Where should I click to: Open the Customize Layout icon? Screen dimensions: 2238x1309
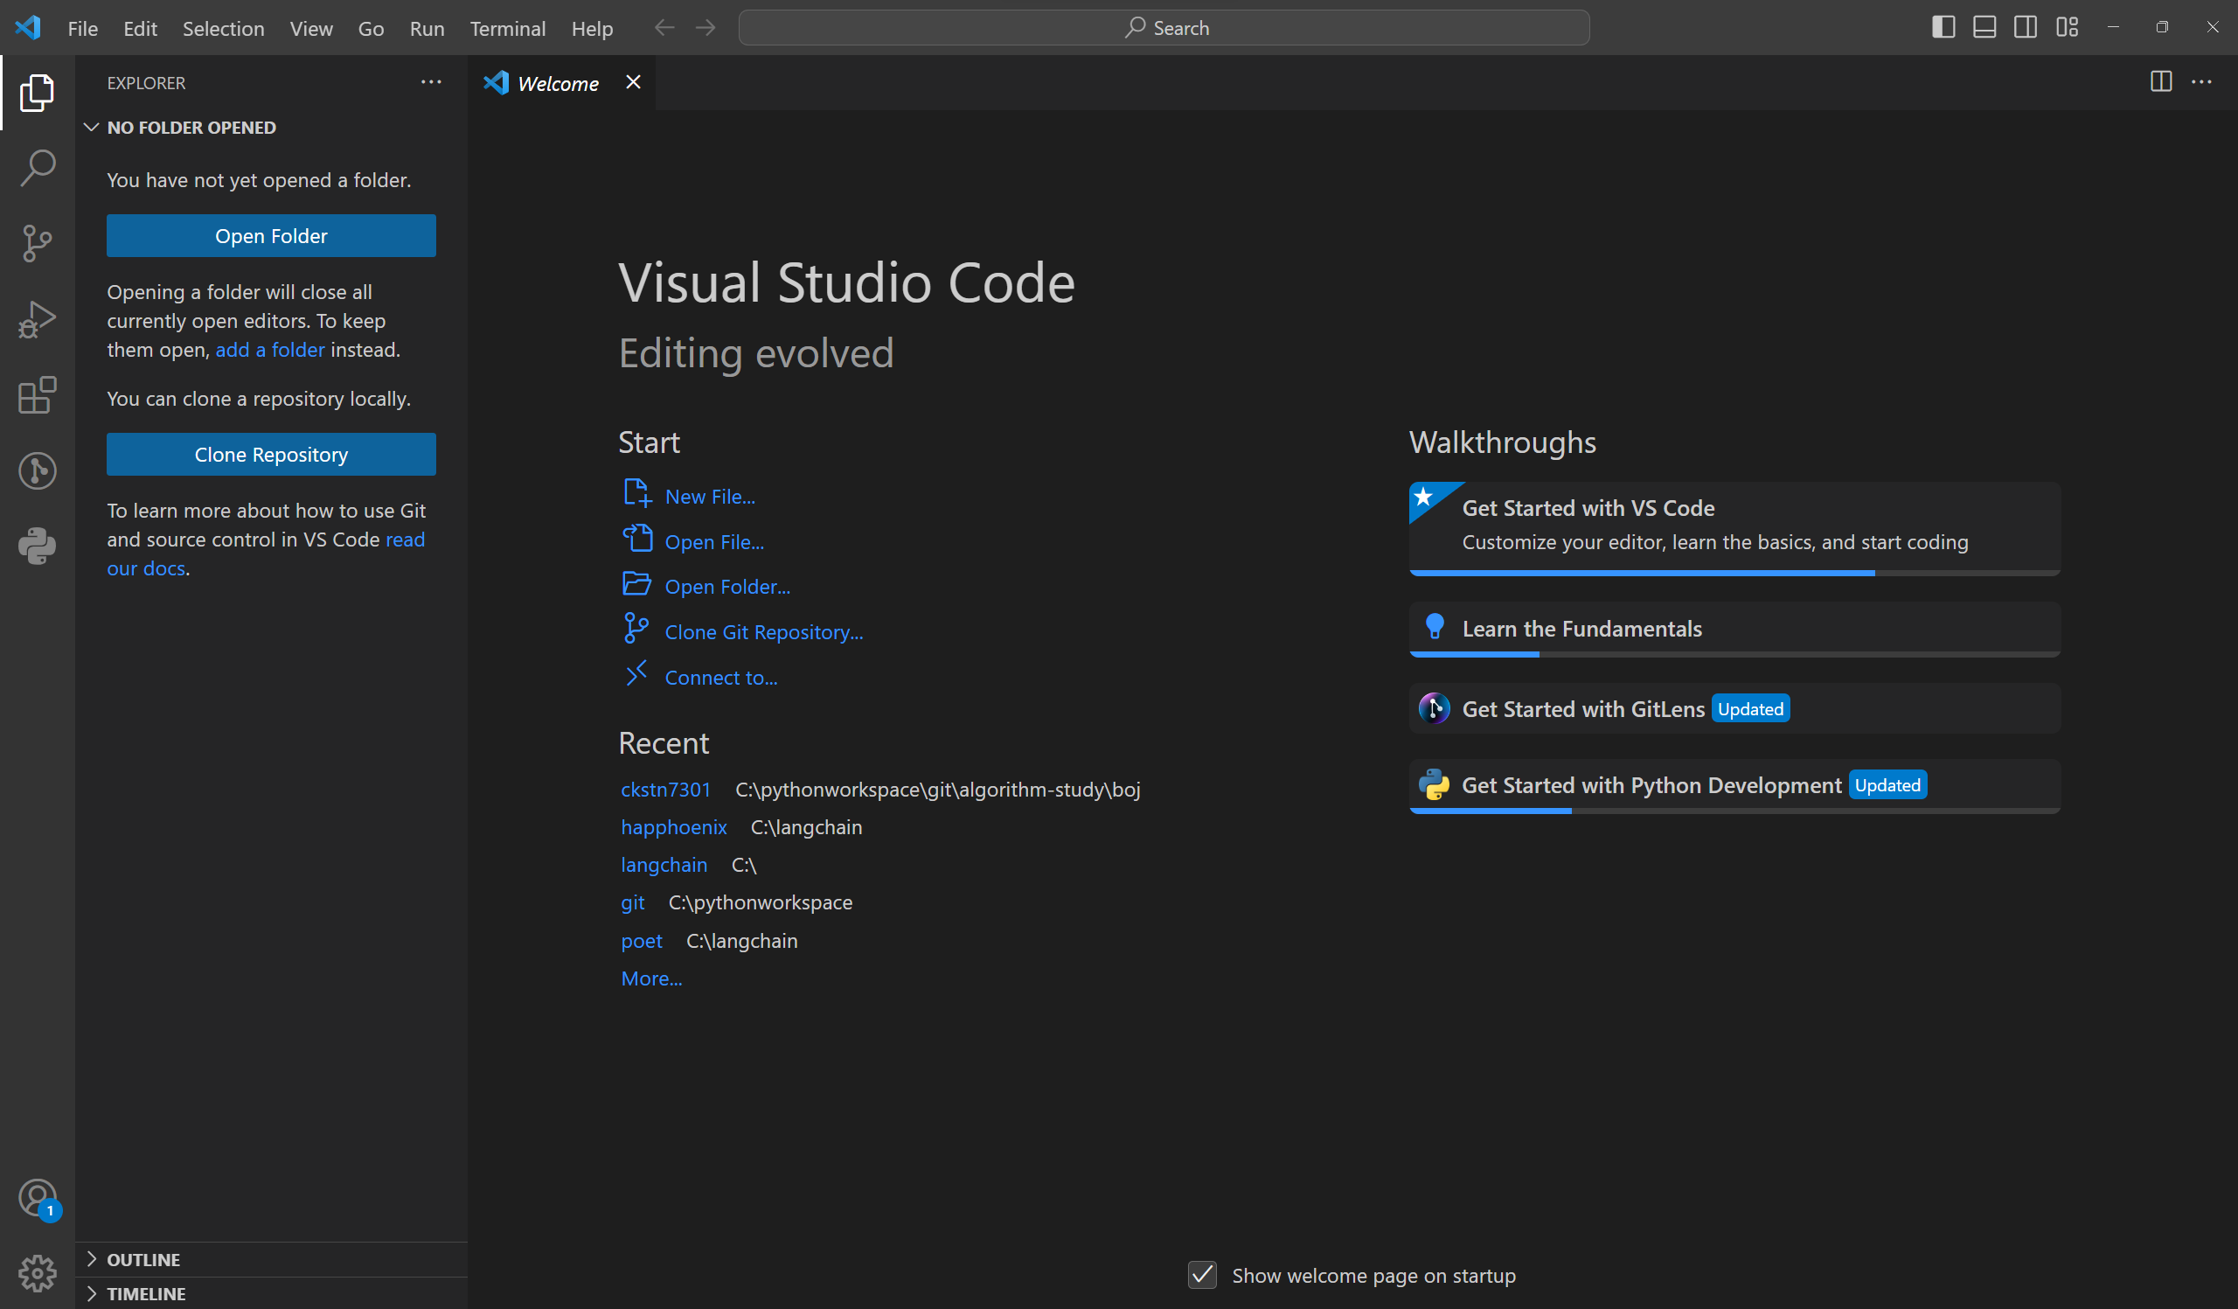(x=2067, y=27)
